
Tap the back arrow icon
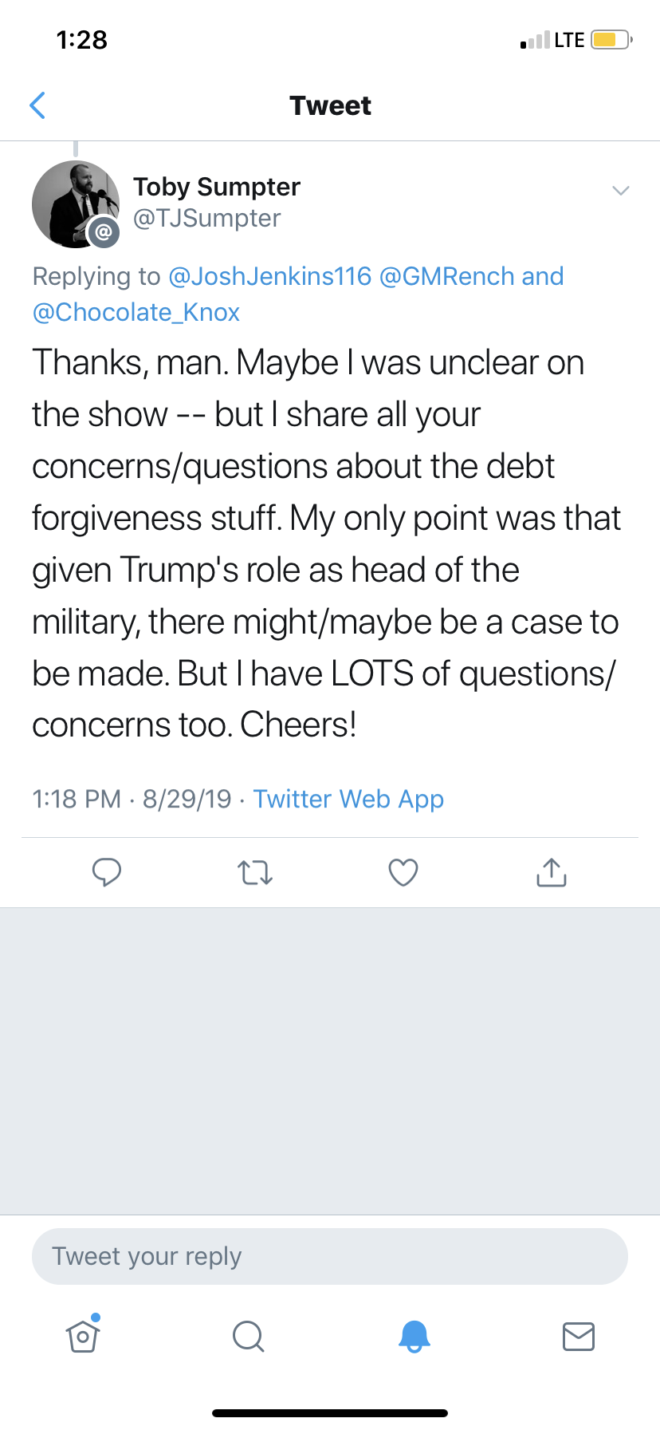tap(37, 105)
